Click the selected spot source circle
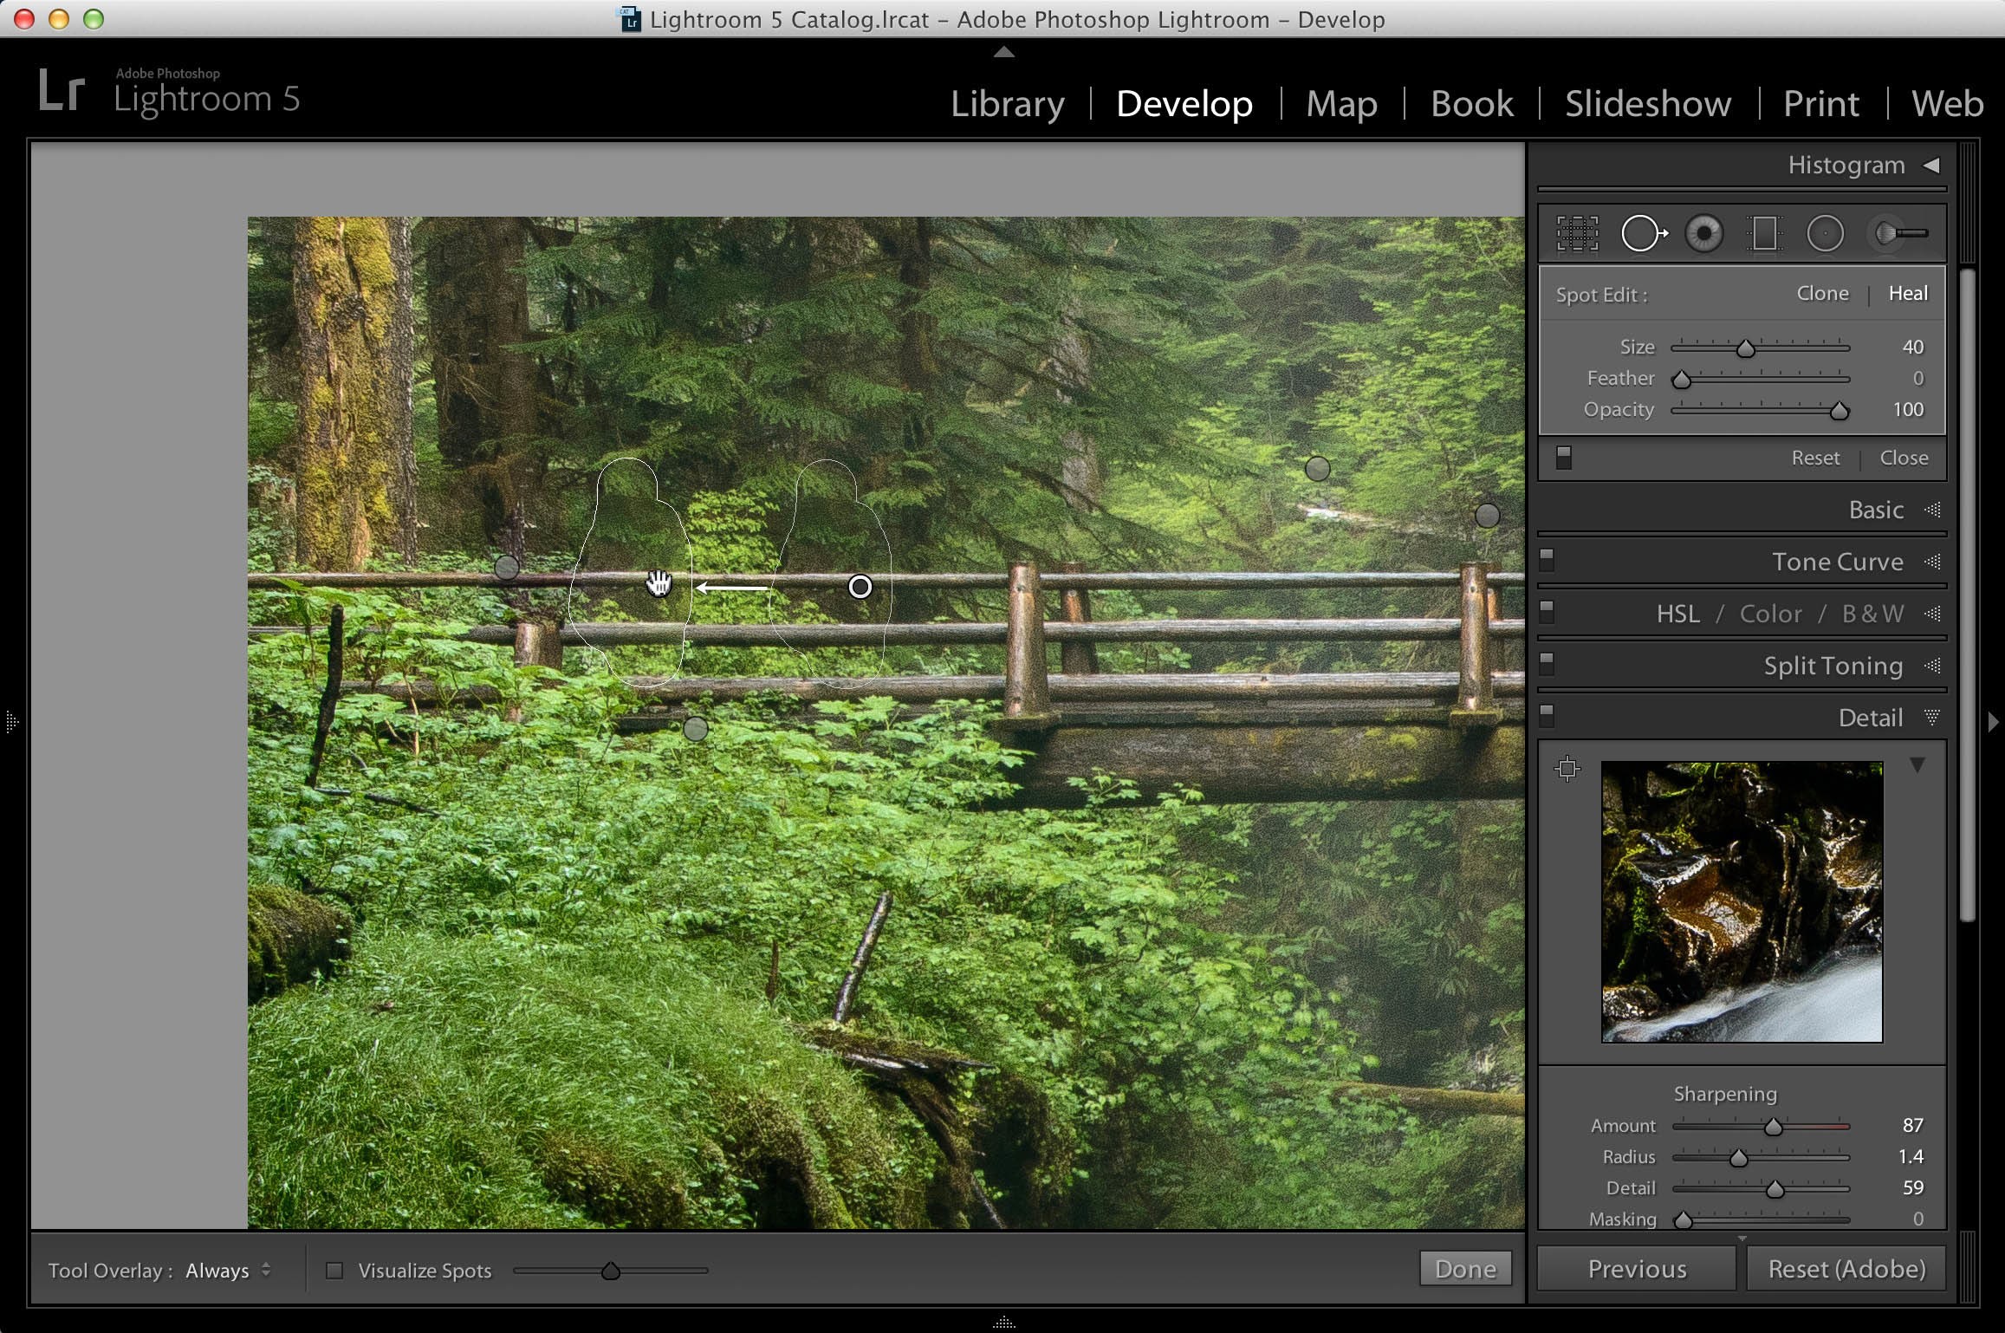2005x1333 pixels. [860, 587]
